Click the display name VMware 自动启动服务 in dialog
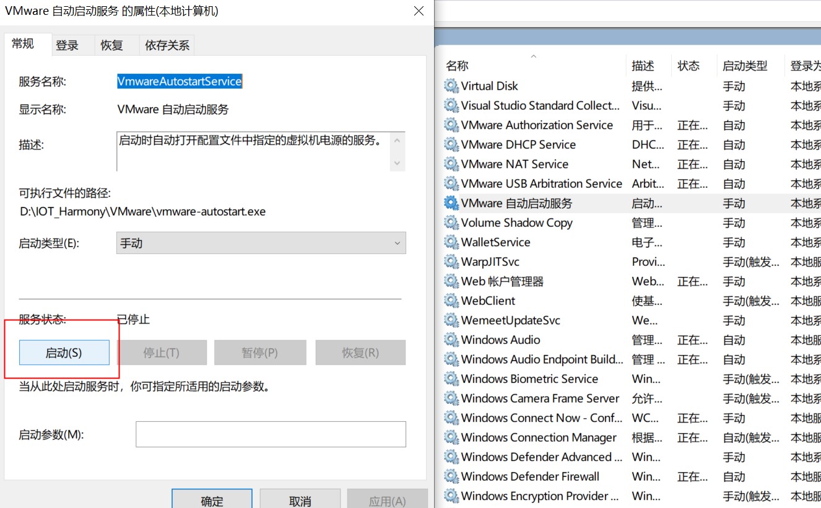Viewport: 821px width, 508px height. pos(173,110)
